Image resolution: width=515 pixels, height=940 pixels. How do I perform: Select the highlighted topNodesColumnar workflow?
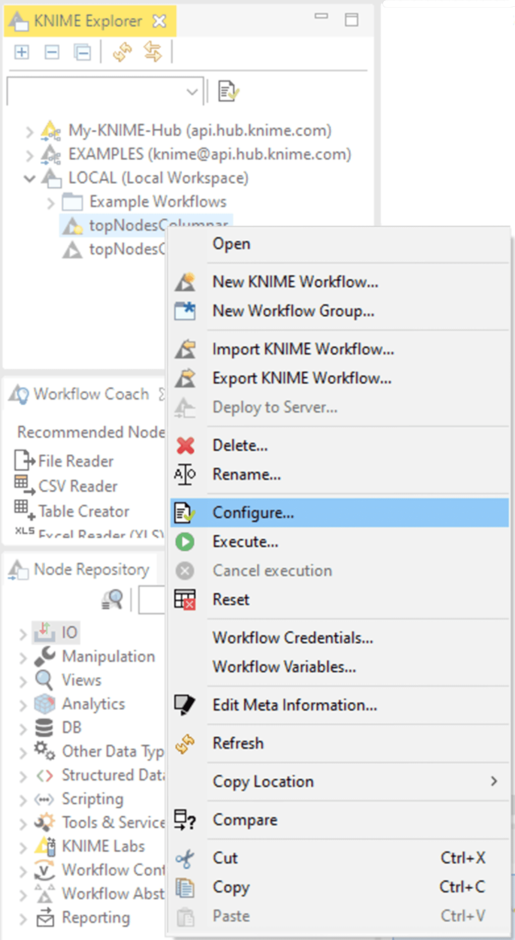click(x=146, y=225)
